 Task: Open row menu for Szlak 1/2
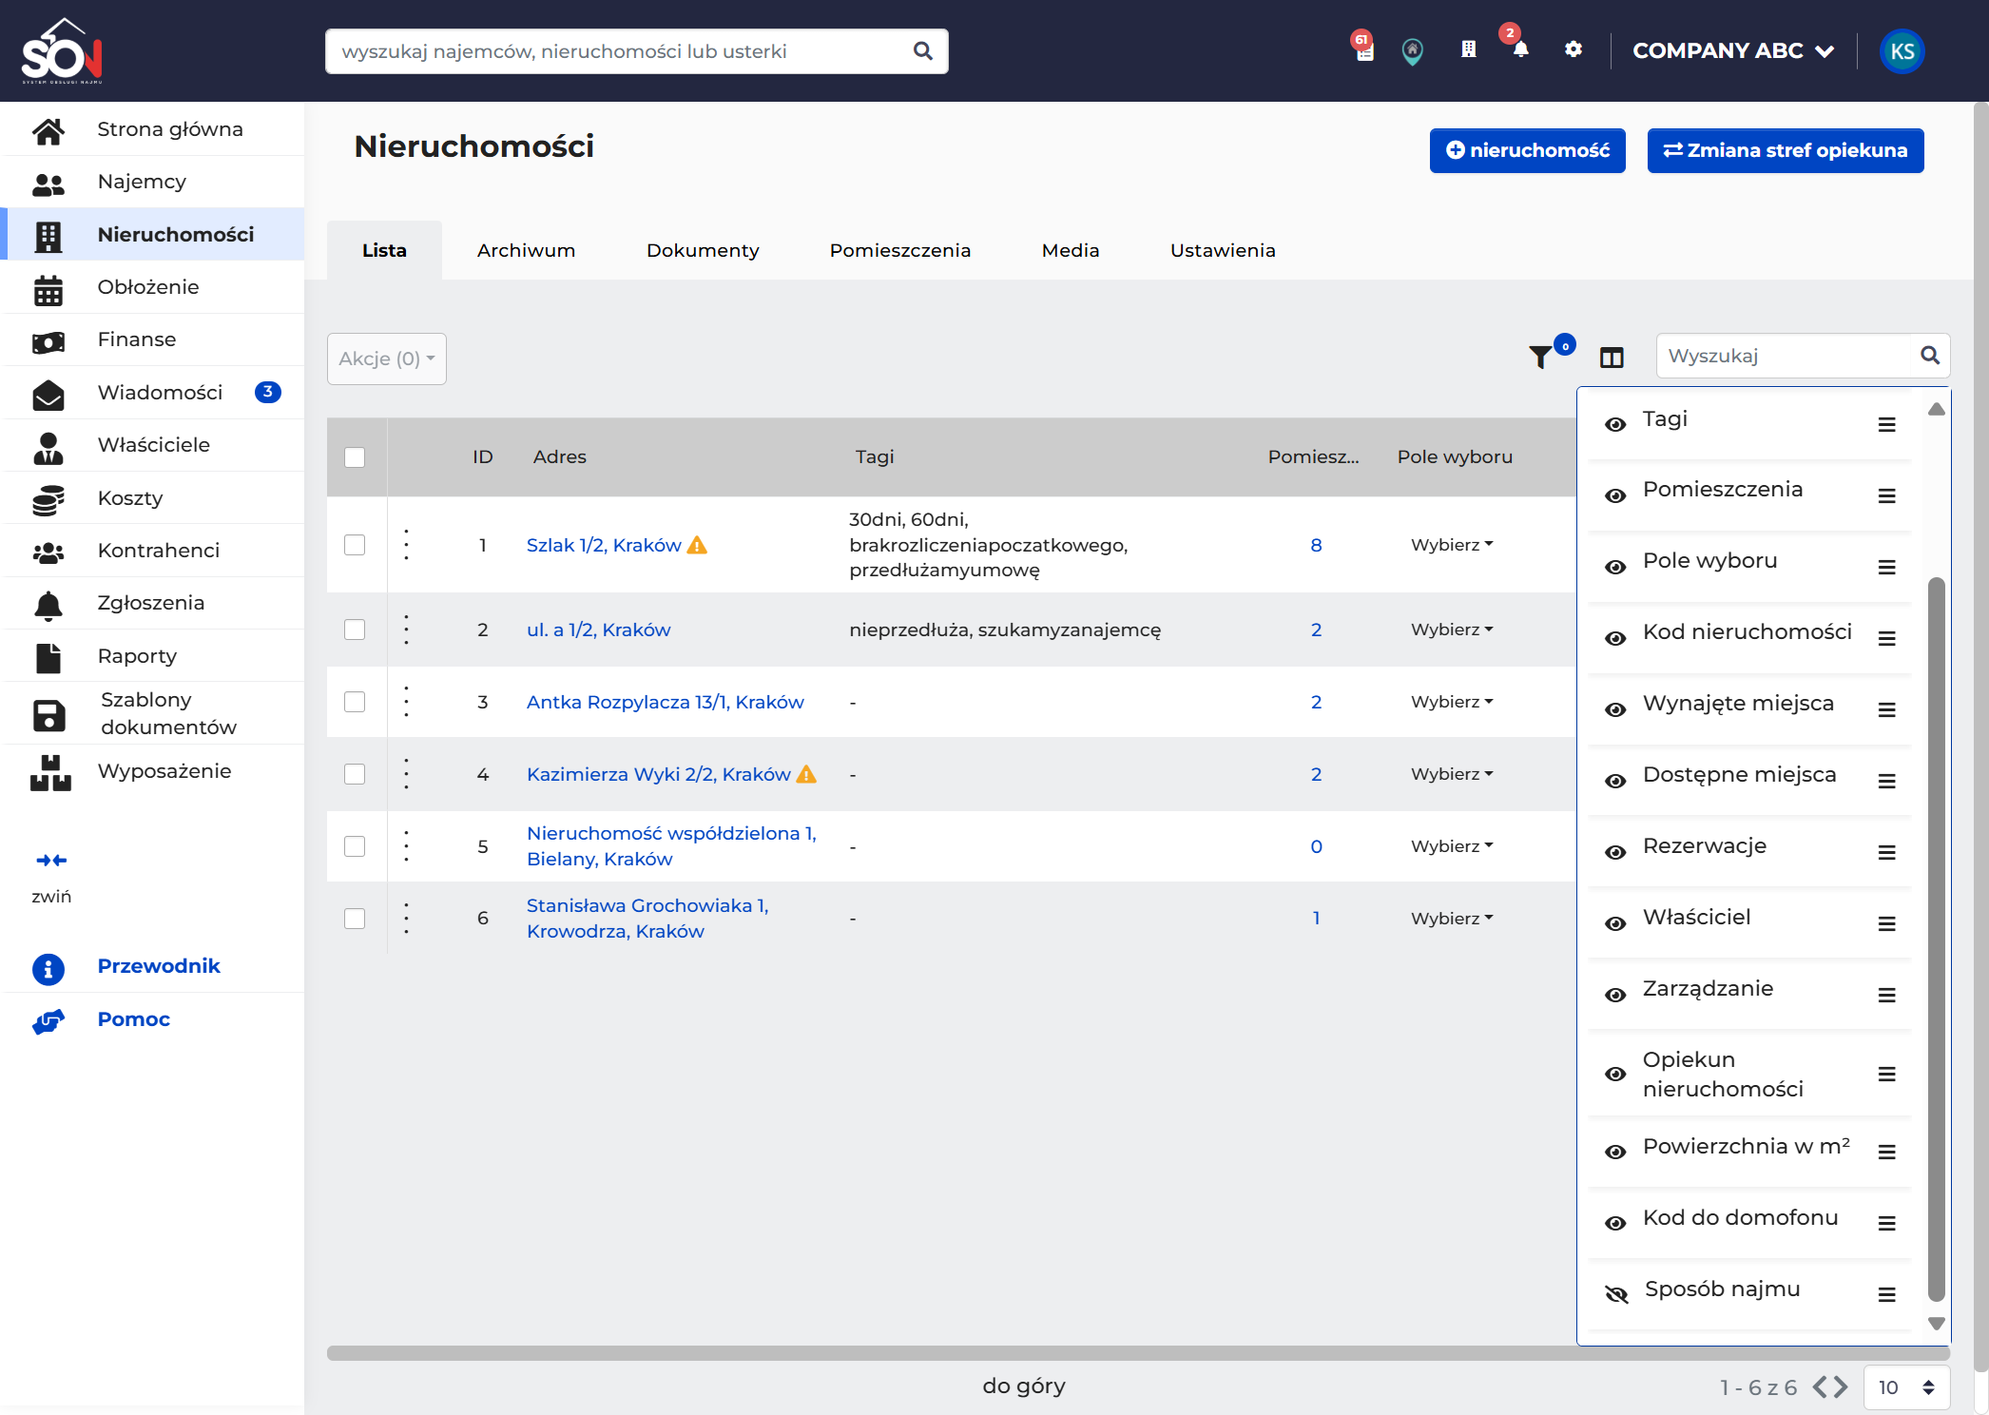(407, 545)
